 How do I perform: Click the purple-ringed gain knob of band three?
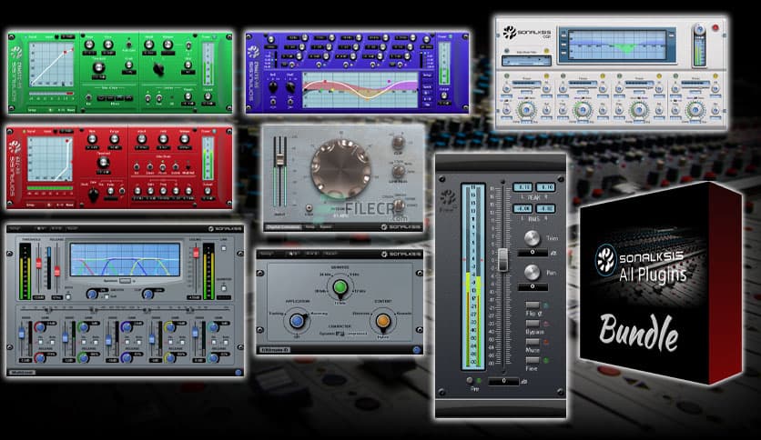[127, 327]
